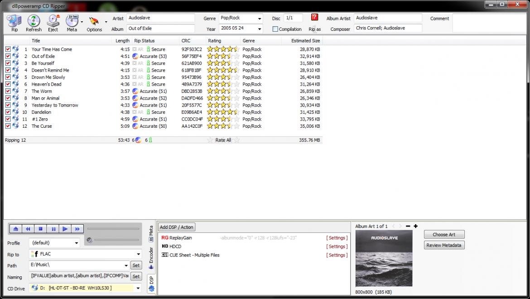Toggle the Compilation checkbox
The width and height of the screenshot is (530, 299).
275,29
